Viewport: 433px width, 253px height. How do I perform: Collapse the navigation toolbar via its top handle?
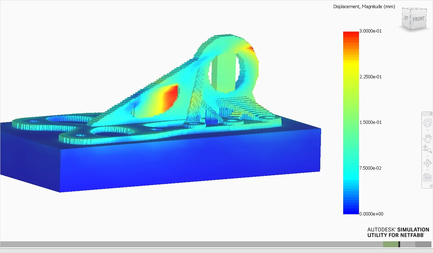coord(427,113)
